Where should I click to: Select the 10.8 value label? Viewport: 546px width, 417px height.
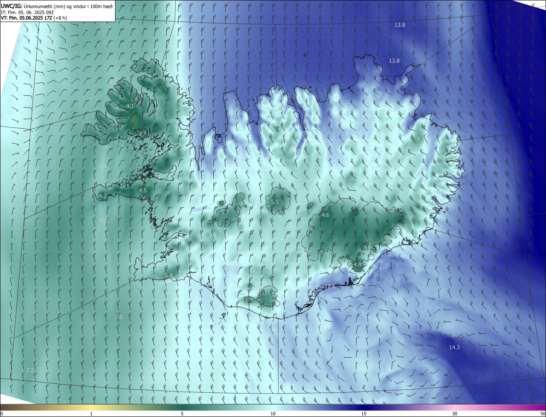point(226,268)
